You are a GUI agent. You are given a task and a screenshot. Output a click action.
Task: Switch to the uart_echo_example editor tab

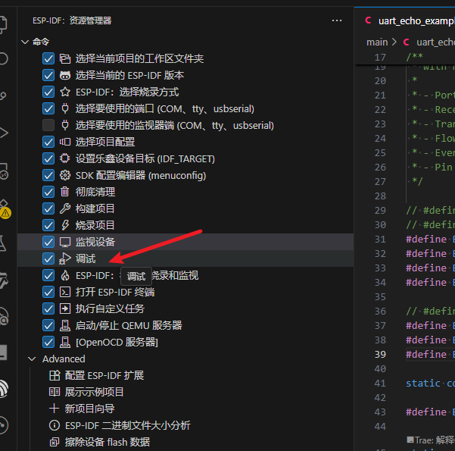[409, 20]
